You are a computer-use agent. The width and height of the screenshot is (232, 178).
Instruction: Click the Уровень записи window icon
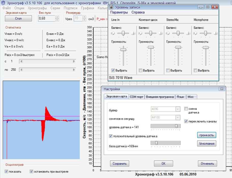(x=112, y=7)
